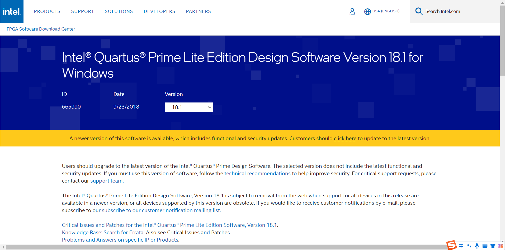Screen dimensions: 505x250
Task: Open the account sign-in icon
Action: click(x=352, y=11)
